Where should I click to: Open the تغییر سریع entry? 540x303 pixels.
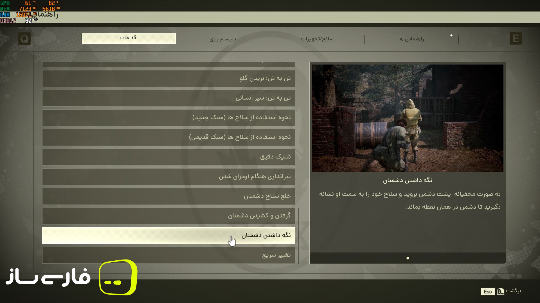(169, 255)
